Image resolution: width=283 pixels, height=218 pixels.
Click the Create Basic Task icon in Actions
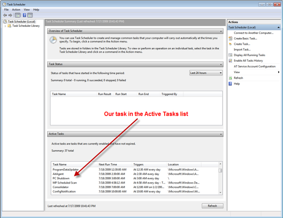tap(230, 38)
